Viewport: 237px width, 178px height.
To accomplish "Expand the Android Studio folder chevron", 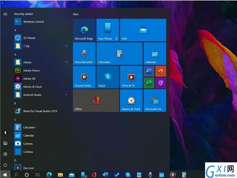I will tap(66, 95).
